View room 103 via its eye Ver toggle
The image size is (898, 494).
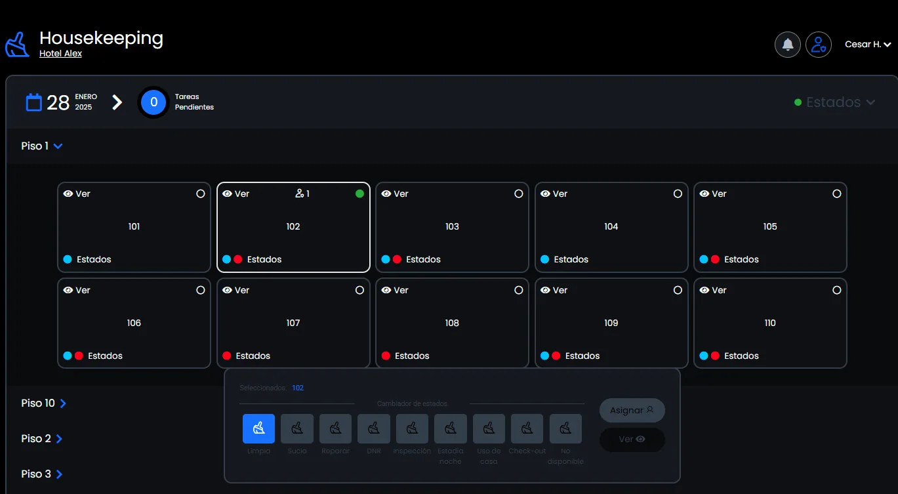[395, 194]
